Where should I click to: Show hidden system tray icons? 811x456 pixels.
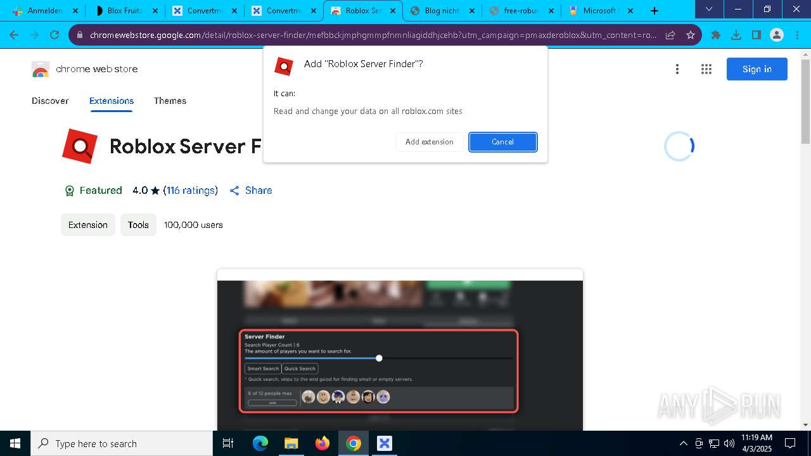coord(683,443)
